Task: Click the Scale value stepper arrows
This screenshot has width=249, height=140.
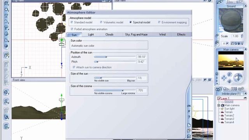Action: click(242, 36)
